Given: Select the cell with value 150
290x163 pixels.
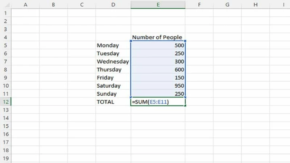Looking at the screenshot, I should pyautogui.click(x=158, y=78).
